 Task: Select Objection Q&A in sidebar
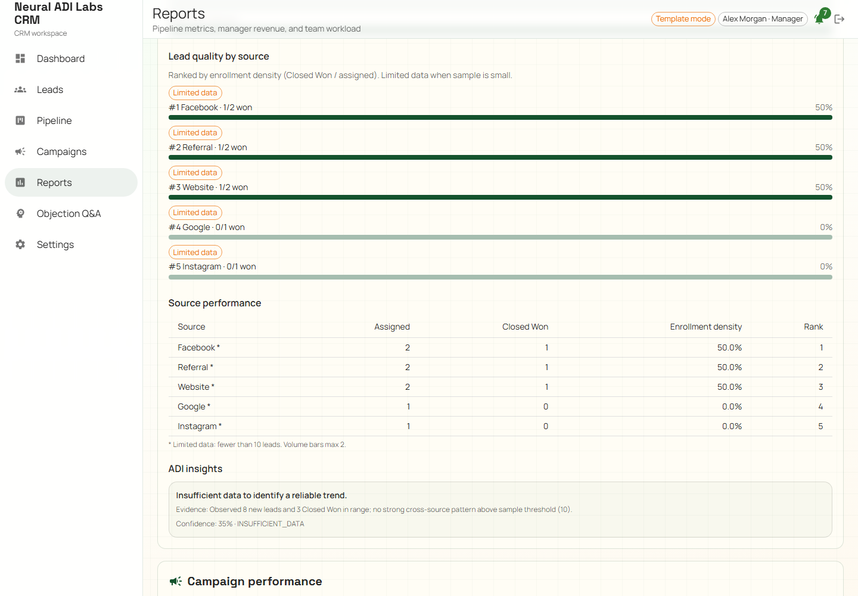[71, 213]
